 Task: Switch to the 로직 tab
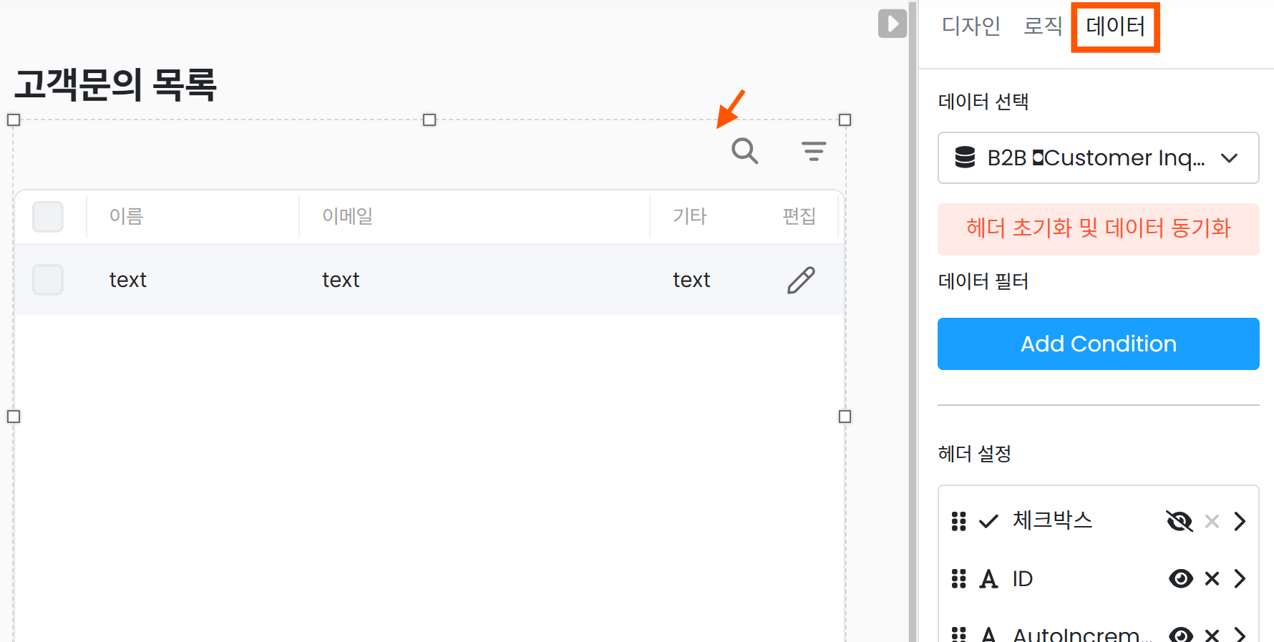click(1042, 26)
